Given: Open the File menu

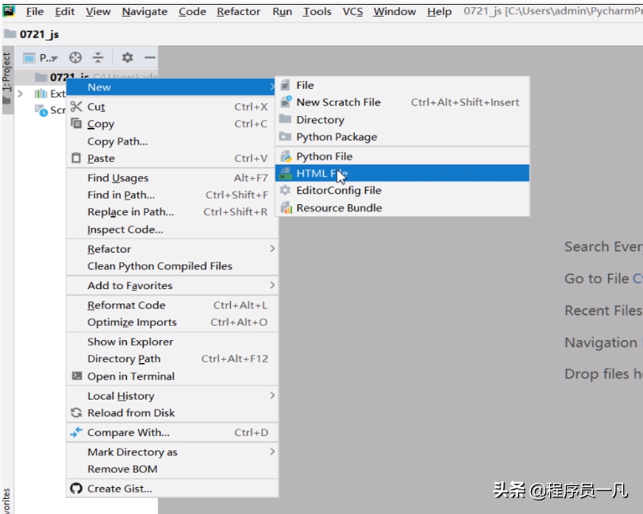Looking at the screenshot, I should point(35,11).
